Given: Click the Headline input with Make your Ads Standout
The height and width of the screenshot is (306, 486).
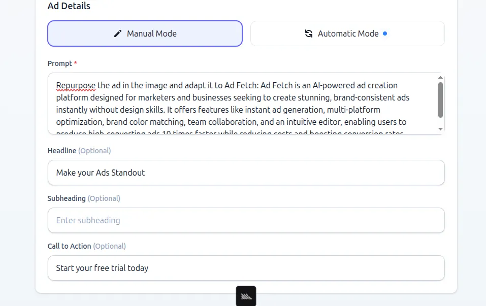Looking at the screenshot, I should [x=246, y=173].
